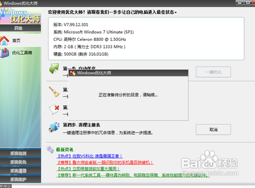
Task: Open the 鲁大师安卓版 recommended link
Action: tap(105, 162)
